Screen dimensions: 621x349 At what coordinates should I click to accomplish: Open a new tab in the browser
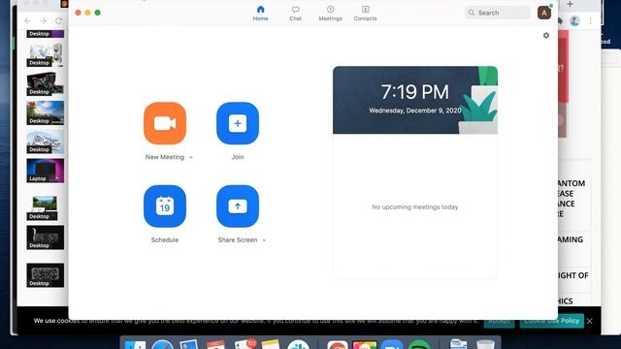point(570,4)
